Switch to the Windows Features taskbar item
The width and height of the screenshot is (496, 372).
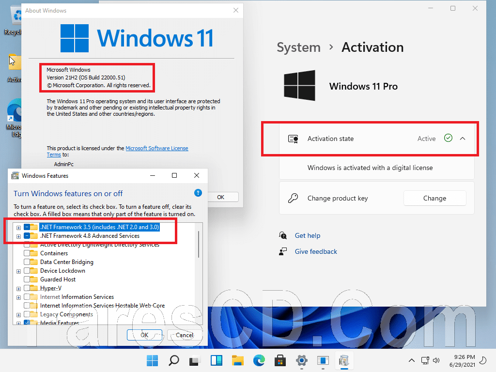point(344,360)
